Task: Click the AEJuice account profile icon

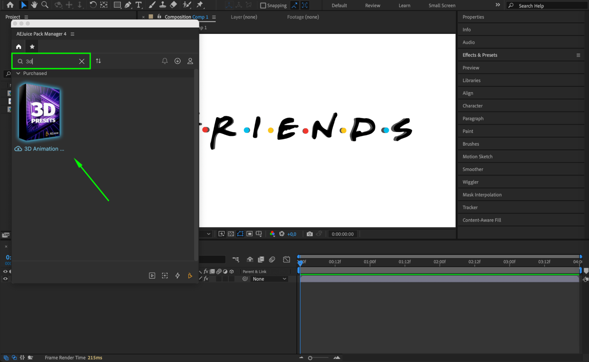Action: point(190,61)
